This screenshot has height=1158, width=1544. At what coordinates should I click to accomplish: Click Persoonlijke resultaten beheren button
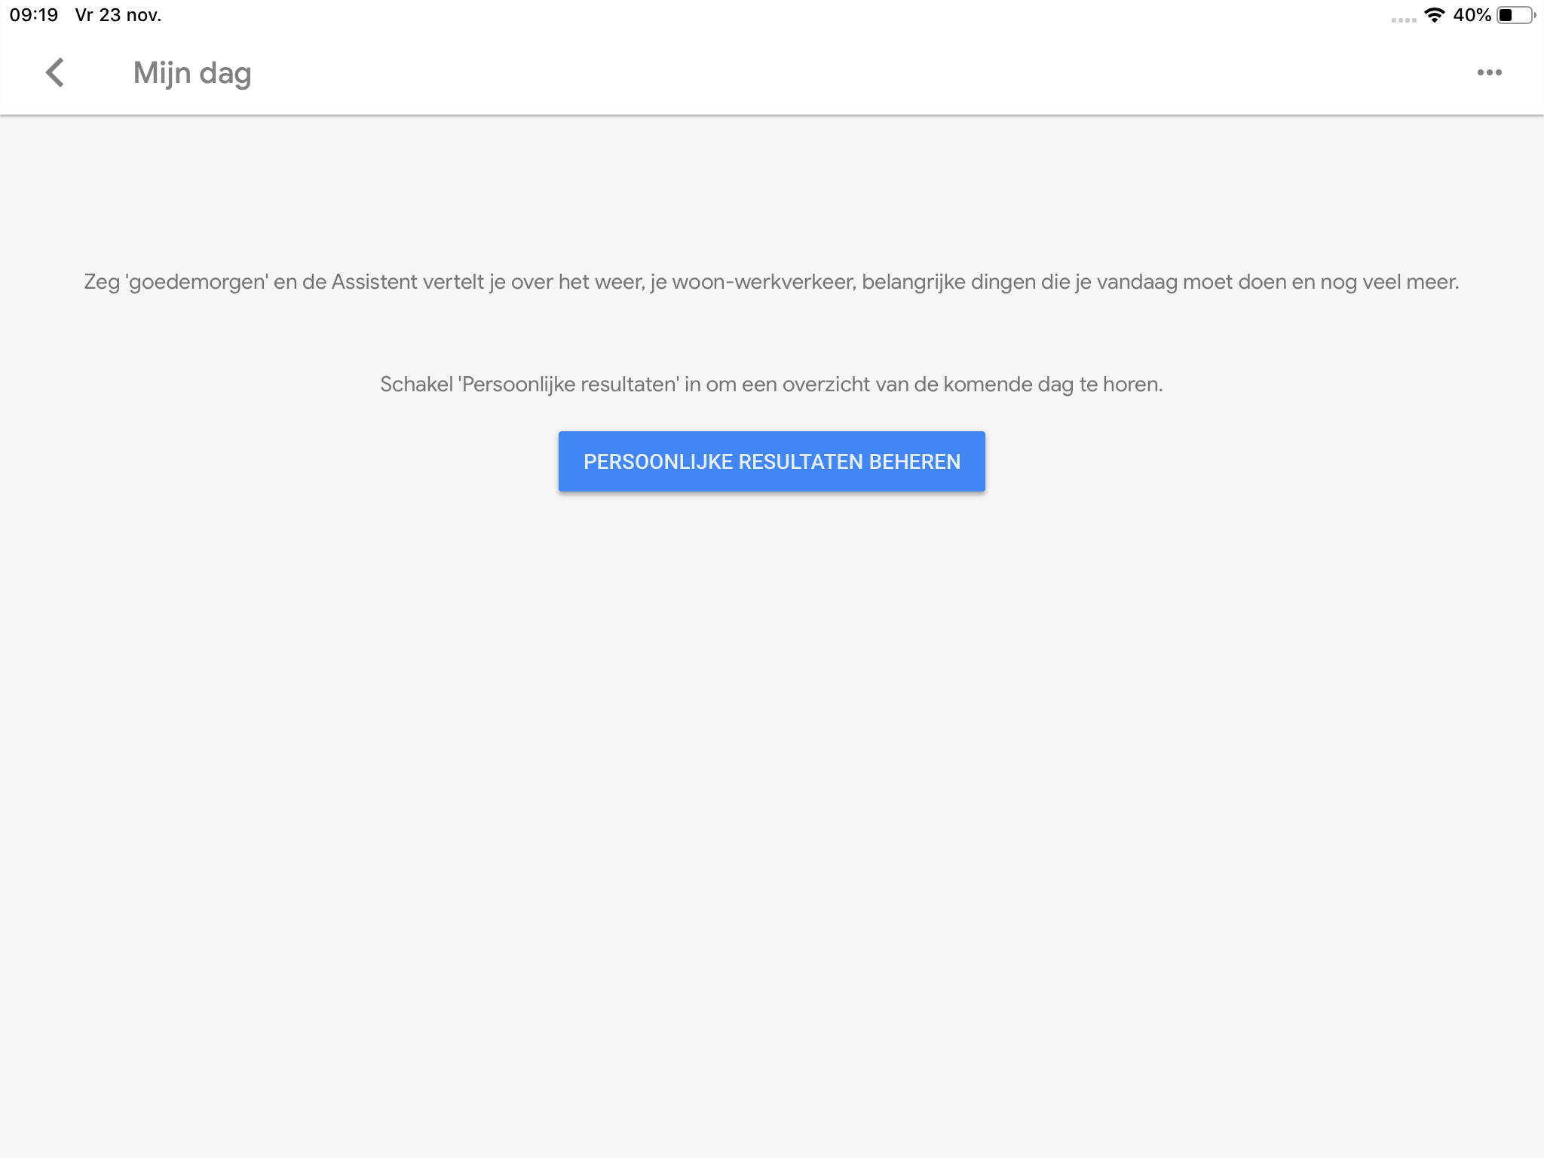click(x=771, y=461)
